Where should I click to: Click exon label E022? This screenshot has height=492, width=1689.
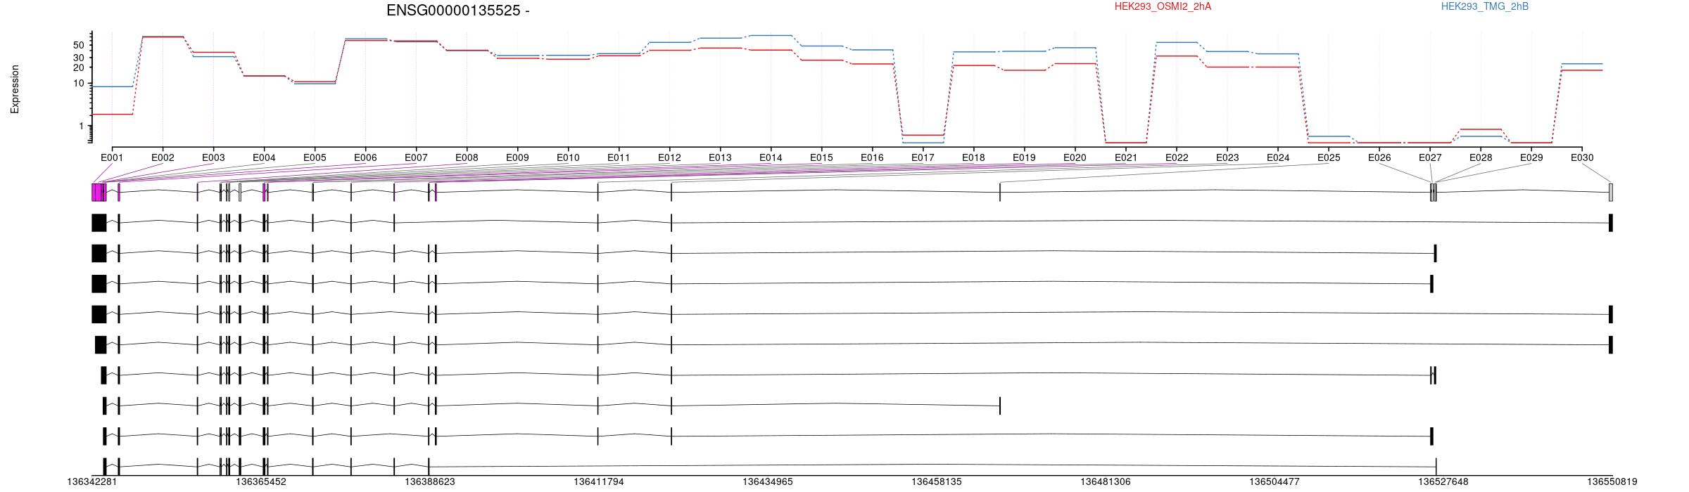click(x=1177, y=158)
